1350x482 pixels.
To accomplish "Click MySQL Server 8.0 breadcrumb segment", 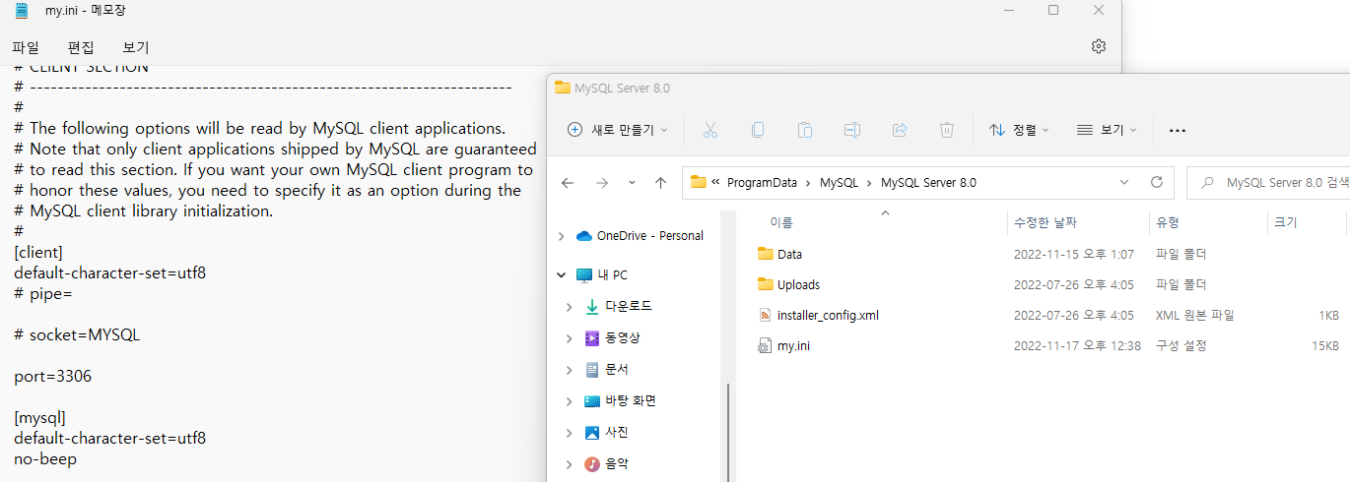I will pos(928,183).
